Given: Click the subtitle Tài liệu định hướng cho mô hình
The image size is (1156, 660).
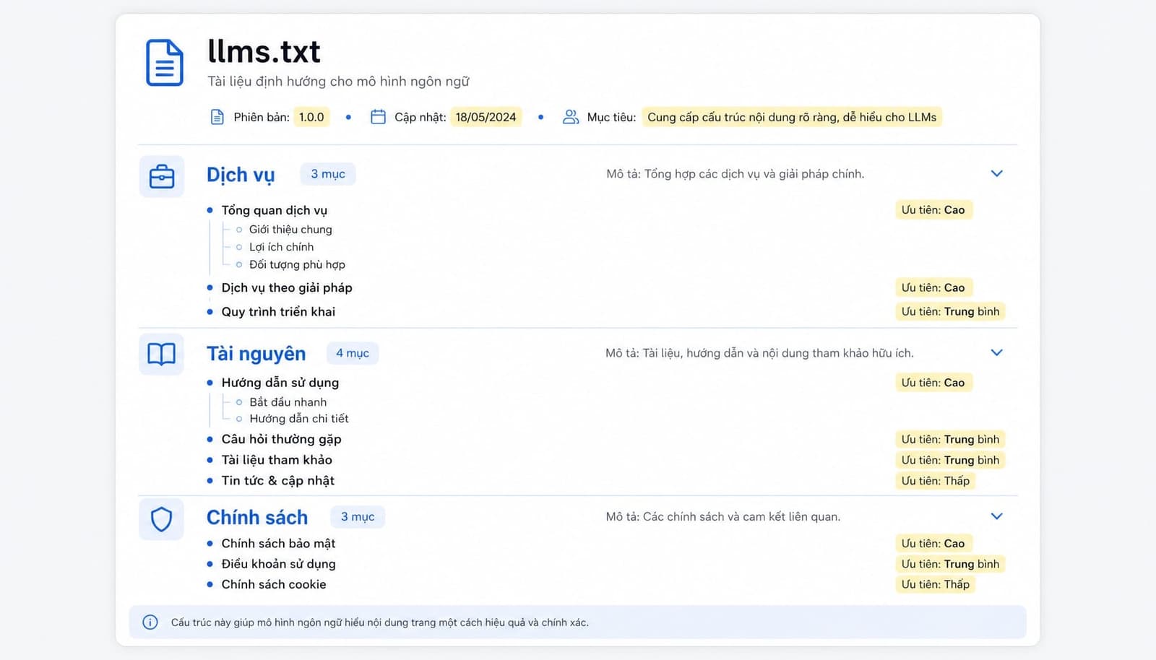Looking at the screenshot, I should (x=338, y=82).
